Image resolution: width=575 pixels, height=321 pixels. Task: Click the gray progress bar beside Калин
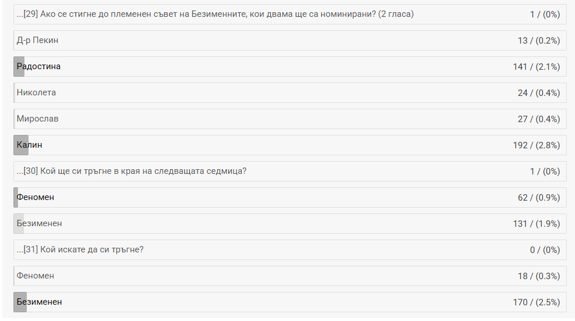point(21,145)
